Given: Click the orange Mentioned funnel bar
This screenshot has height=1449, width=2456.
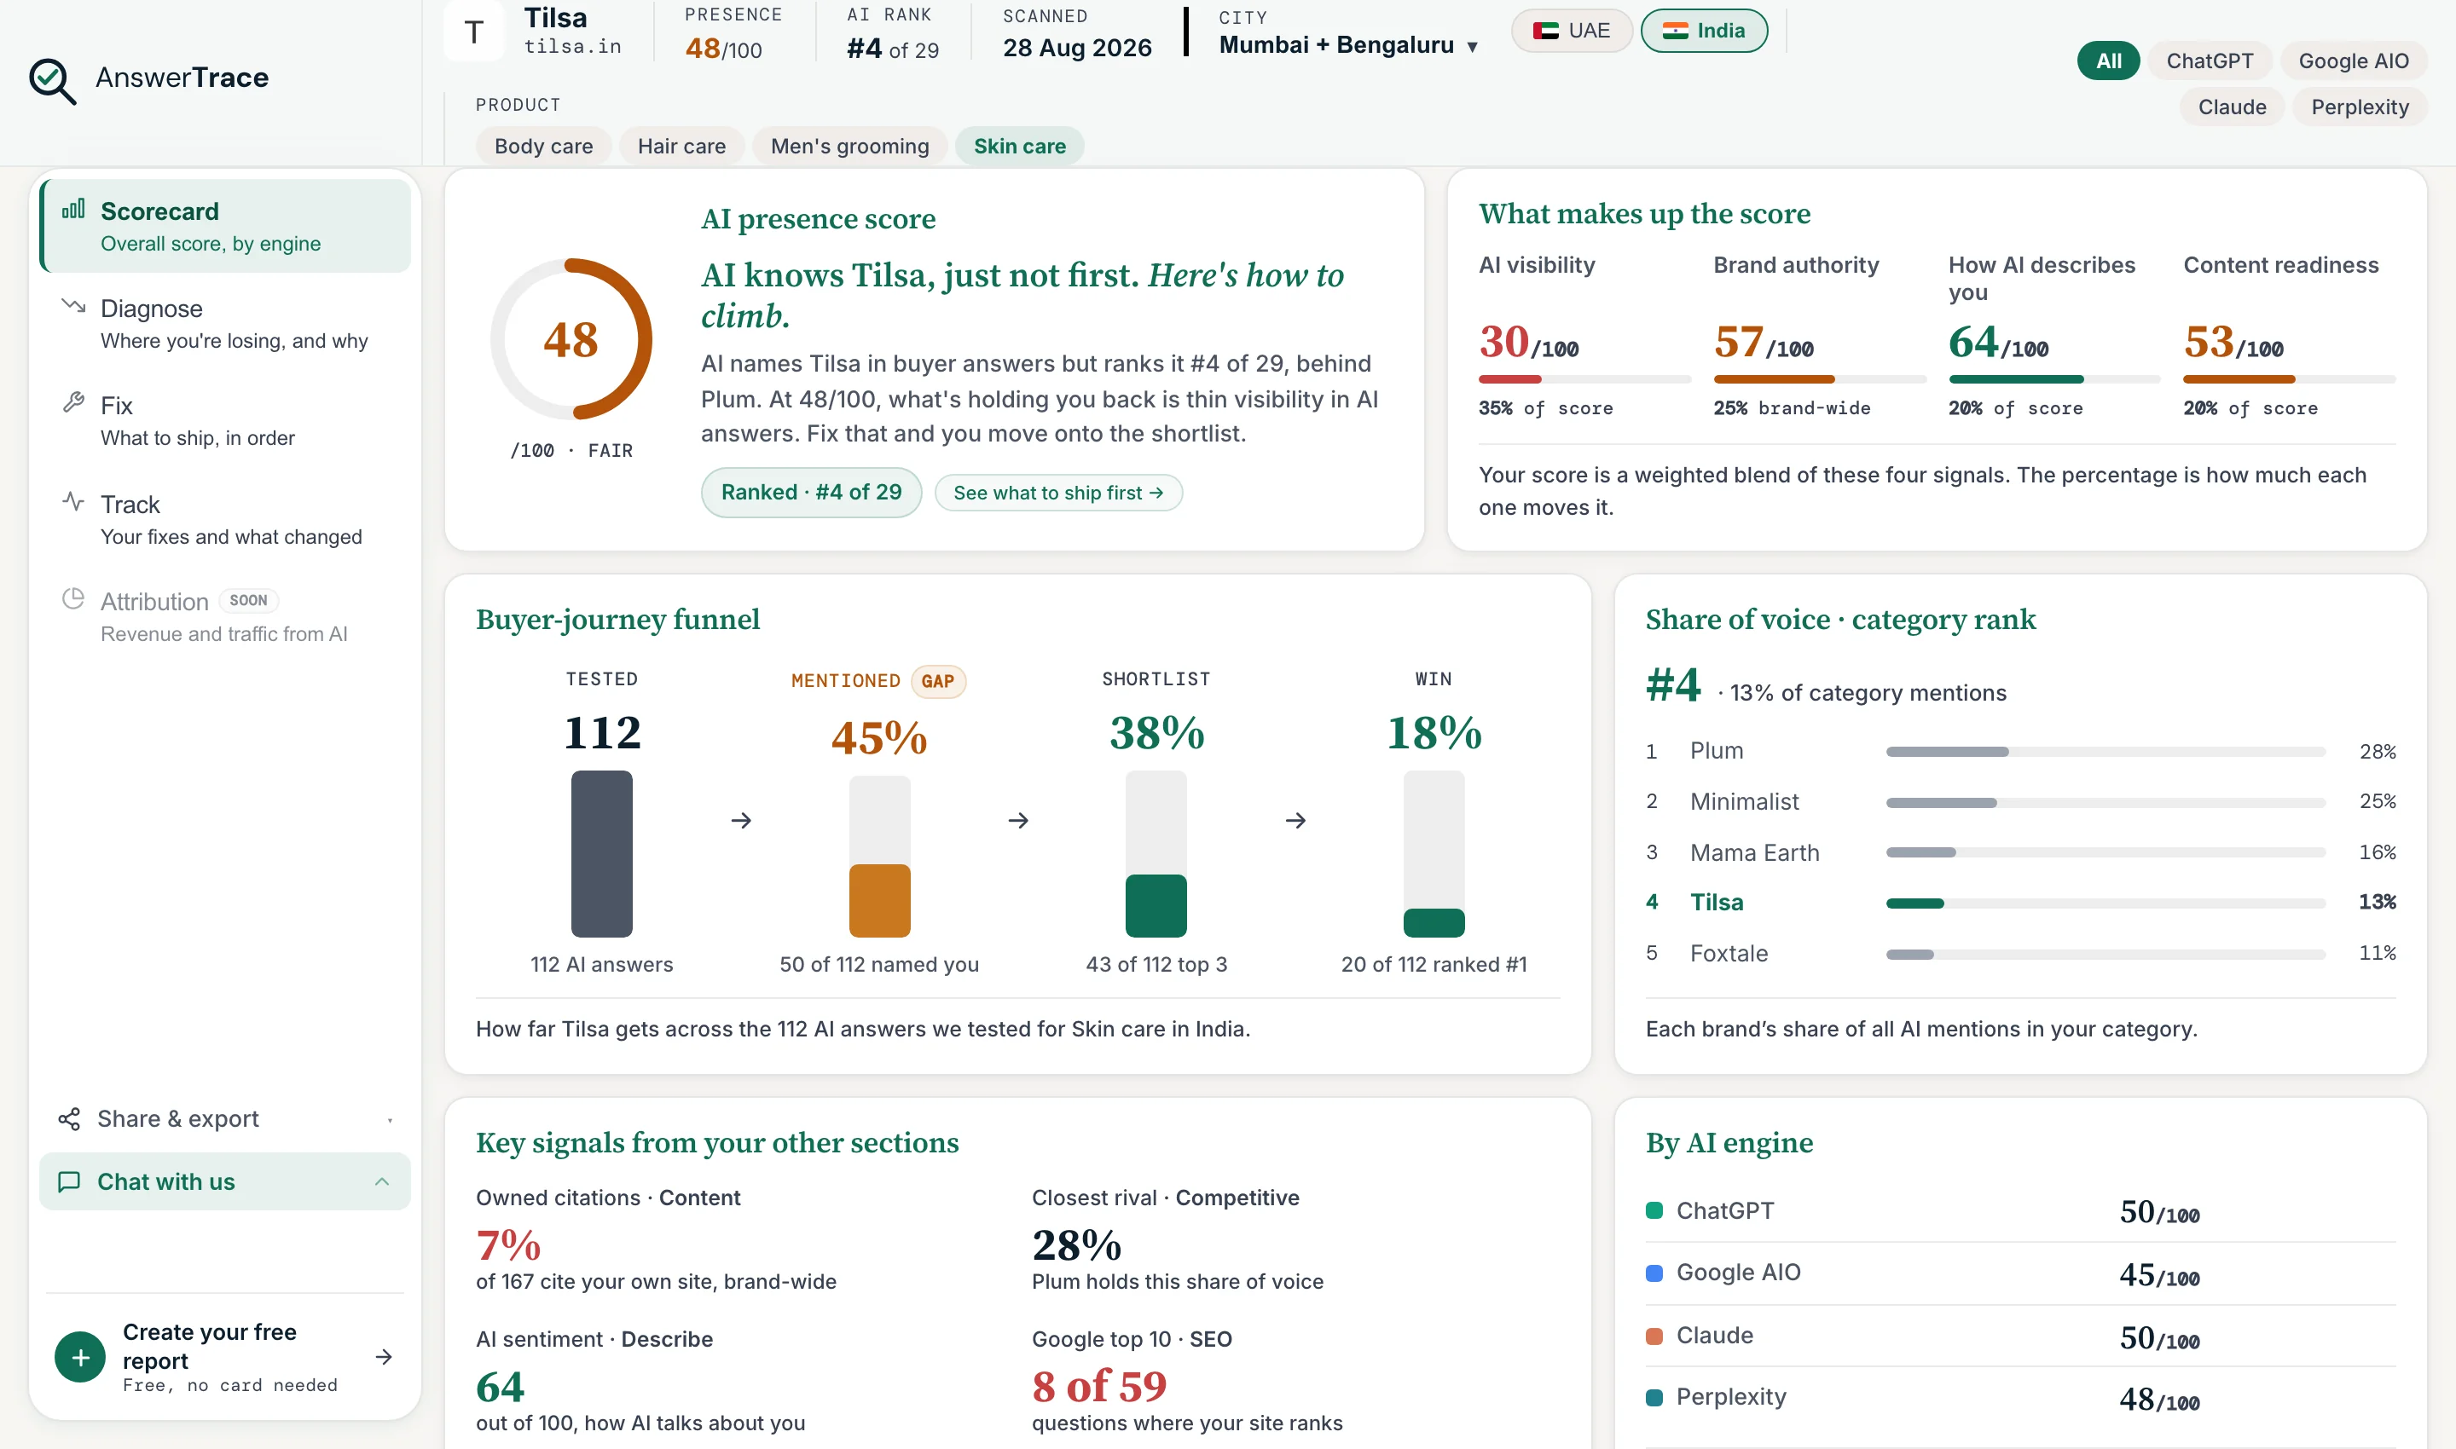Looking at the screenshot, I should 879,900.
